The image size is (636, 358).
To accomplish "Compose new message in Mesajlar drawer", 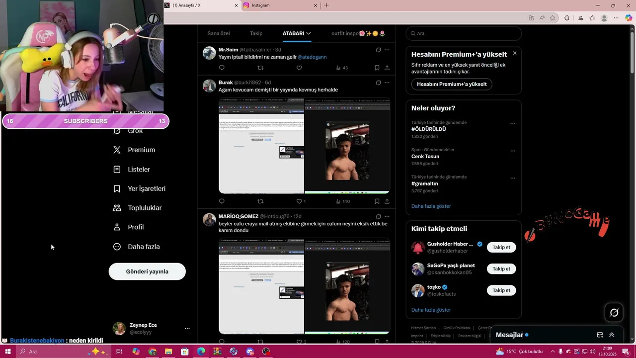I will coord(600,335).
